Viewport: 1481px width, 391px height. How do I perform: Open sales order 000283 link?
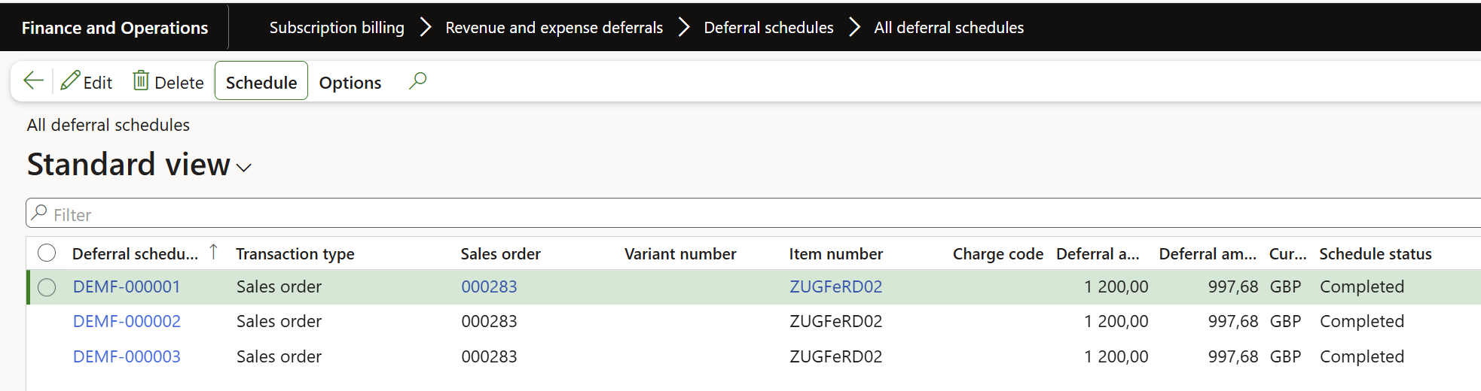489,287
